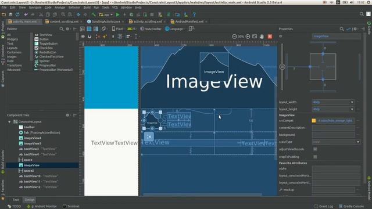Image resolution: width=372 pixels, height=209 pixels.
Task: Click the Palette settings gear icon
Action: [67, 29]
